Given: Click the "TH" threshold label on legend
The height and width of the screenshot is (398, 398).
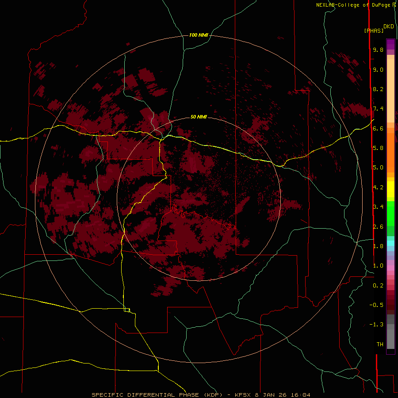Looking at the screenshot, I should click(380, 344).
